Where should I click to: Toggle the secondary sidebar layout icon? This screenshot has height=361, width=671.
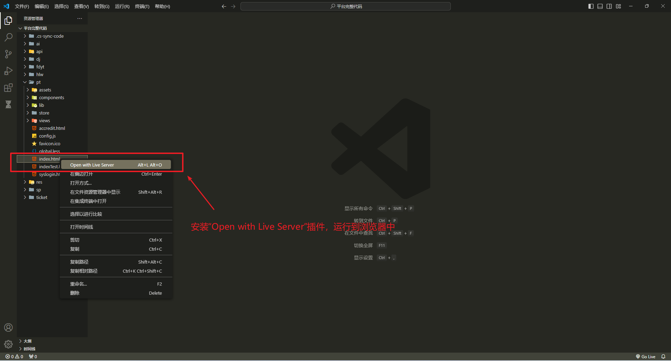point(609,6)
